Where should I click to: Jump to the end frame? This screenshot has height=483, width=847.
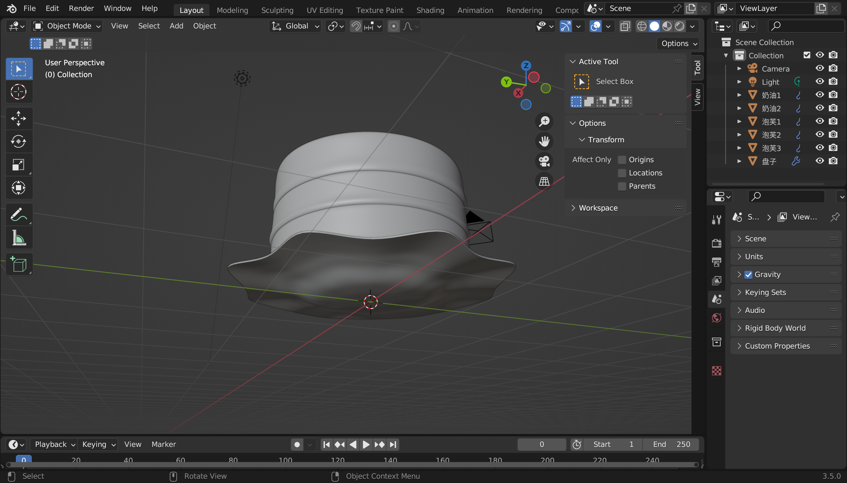click(x=393, y=445)
